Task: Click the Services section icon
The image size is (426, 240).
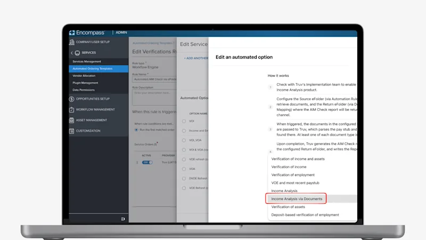Action: pyautogui.click(x=77, y=53)
